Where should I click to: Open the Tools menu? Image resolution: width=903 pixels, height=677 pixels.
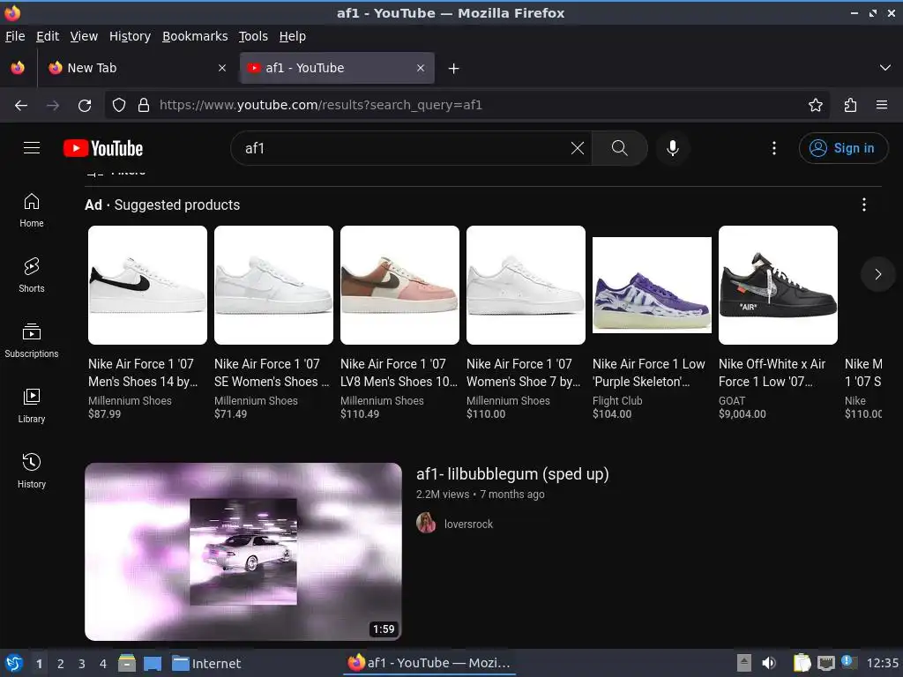coord(253,36)
